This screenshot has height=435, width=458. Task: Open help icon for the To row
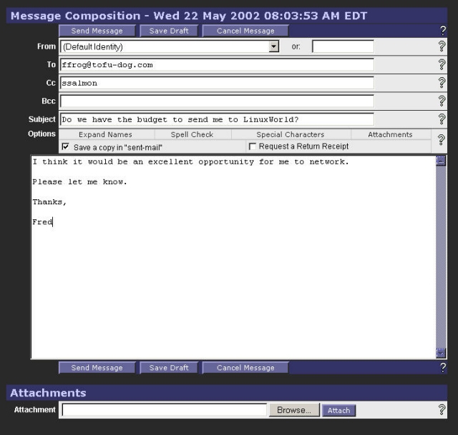(x=442, y=64)
